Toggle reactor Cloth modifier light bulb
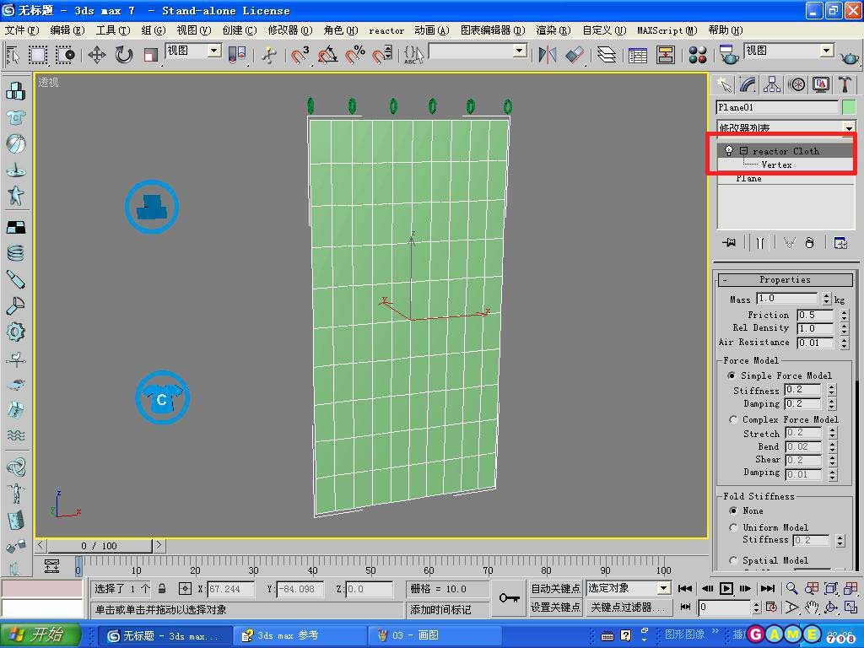Image resolution: width=864 pixels, height=648 pixels. [729, 151]
